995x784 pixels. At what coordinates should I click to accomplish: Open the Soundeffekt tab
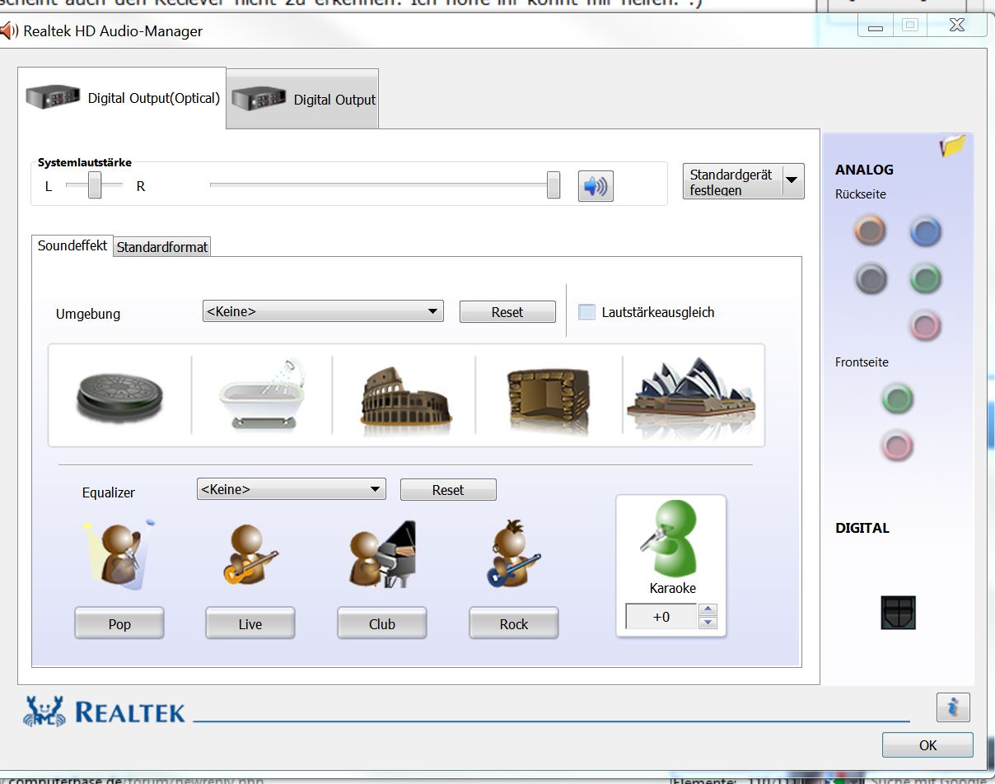pos(72,245)
